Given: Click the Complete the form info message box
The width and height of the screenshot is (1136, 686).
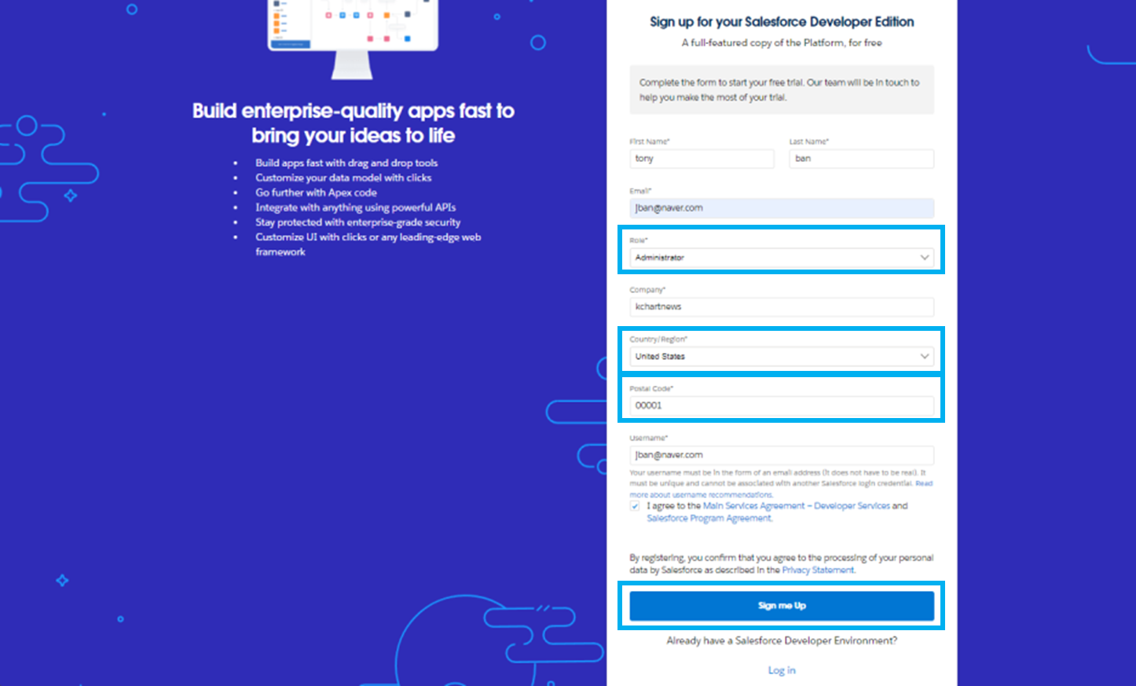Looking at the screenshot, I should pyautogui.click(x=782, y=90).
